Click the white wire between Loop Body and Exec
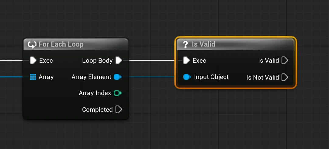This screenshot has height=149, width=329. click(x=151, y=60)
